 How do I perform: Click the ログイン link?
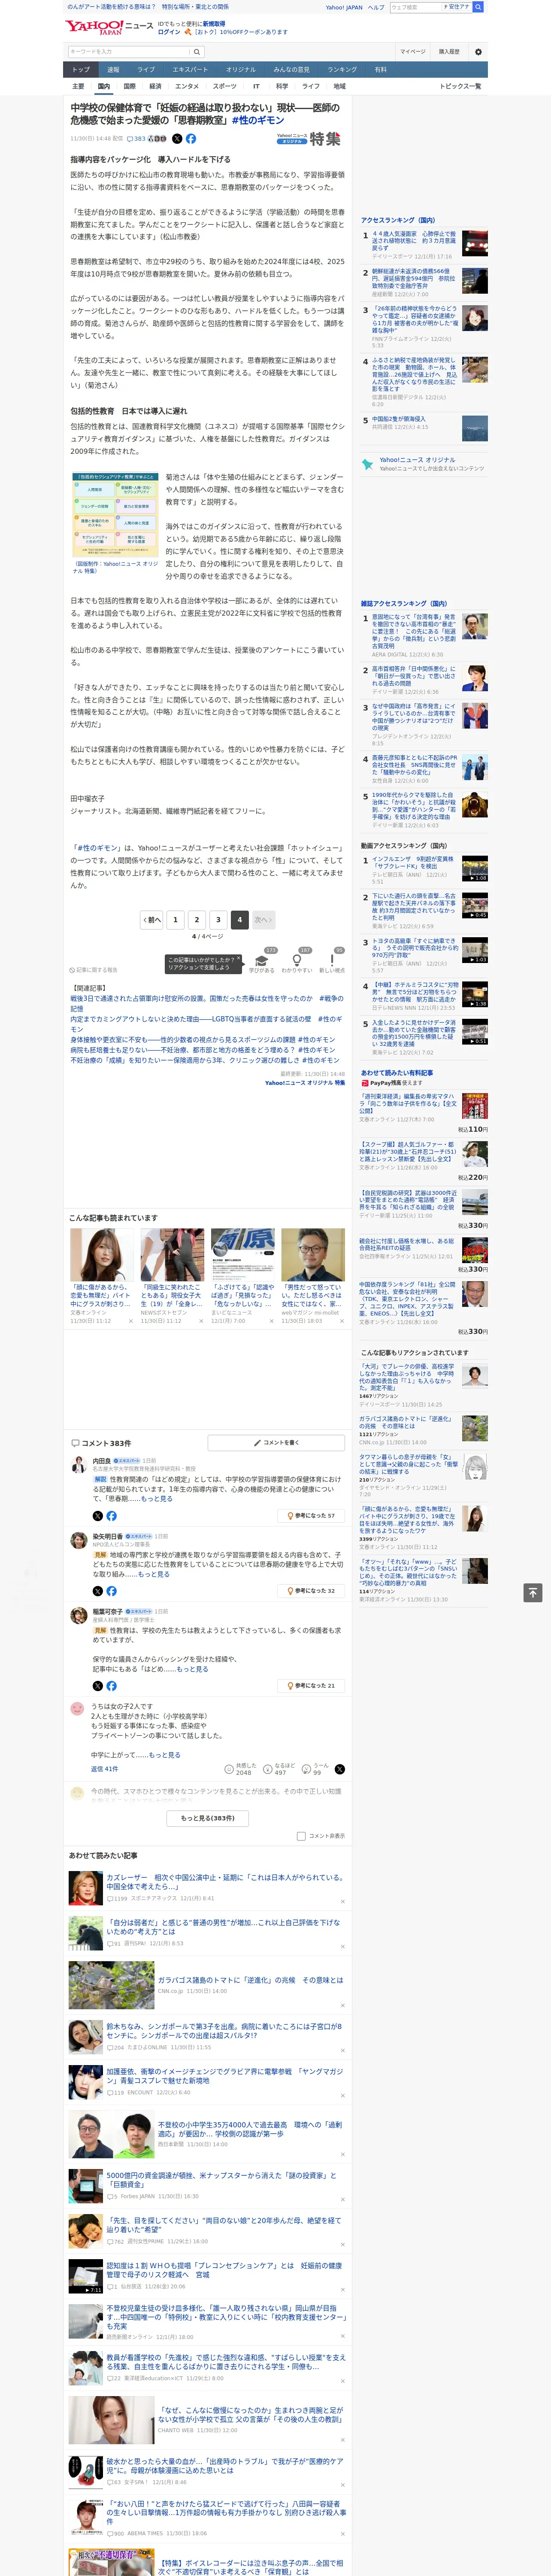(169, 32)
